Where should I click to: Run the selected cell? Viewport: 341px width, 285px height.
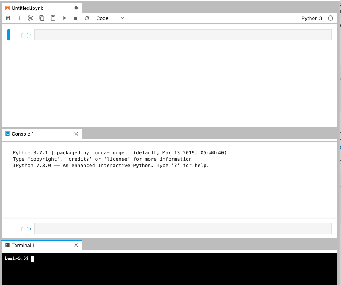pos(64,18)
